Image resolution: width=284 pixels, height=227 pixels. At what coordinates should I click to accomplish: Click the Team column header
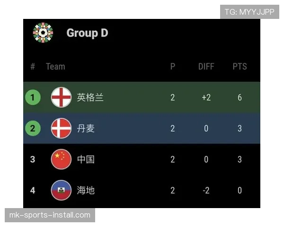[x=55, y=66]
